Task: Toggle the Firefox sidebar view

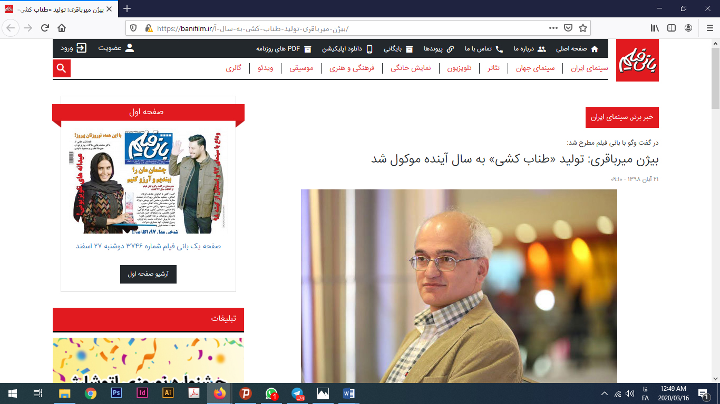Action: 672,28
